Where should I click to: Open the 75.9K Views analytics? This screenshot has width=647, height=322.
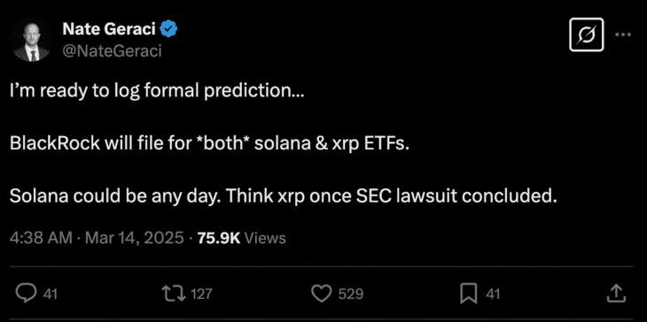[x=241, y=238]
